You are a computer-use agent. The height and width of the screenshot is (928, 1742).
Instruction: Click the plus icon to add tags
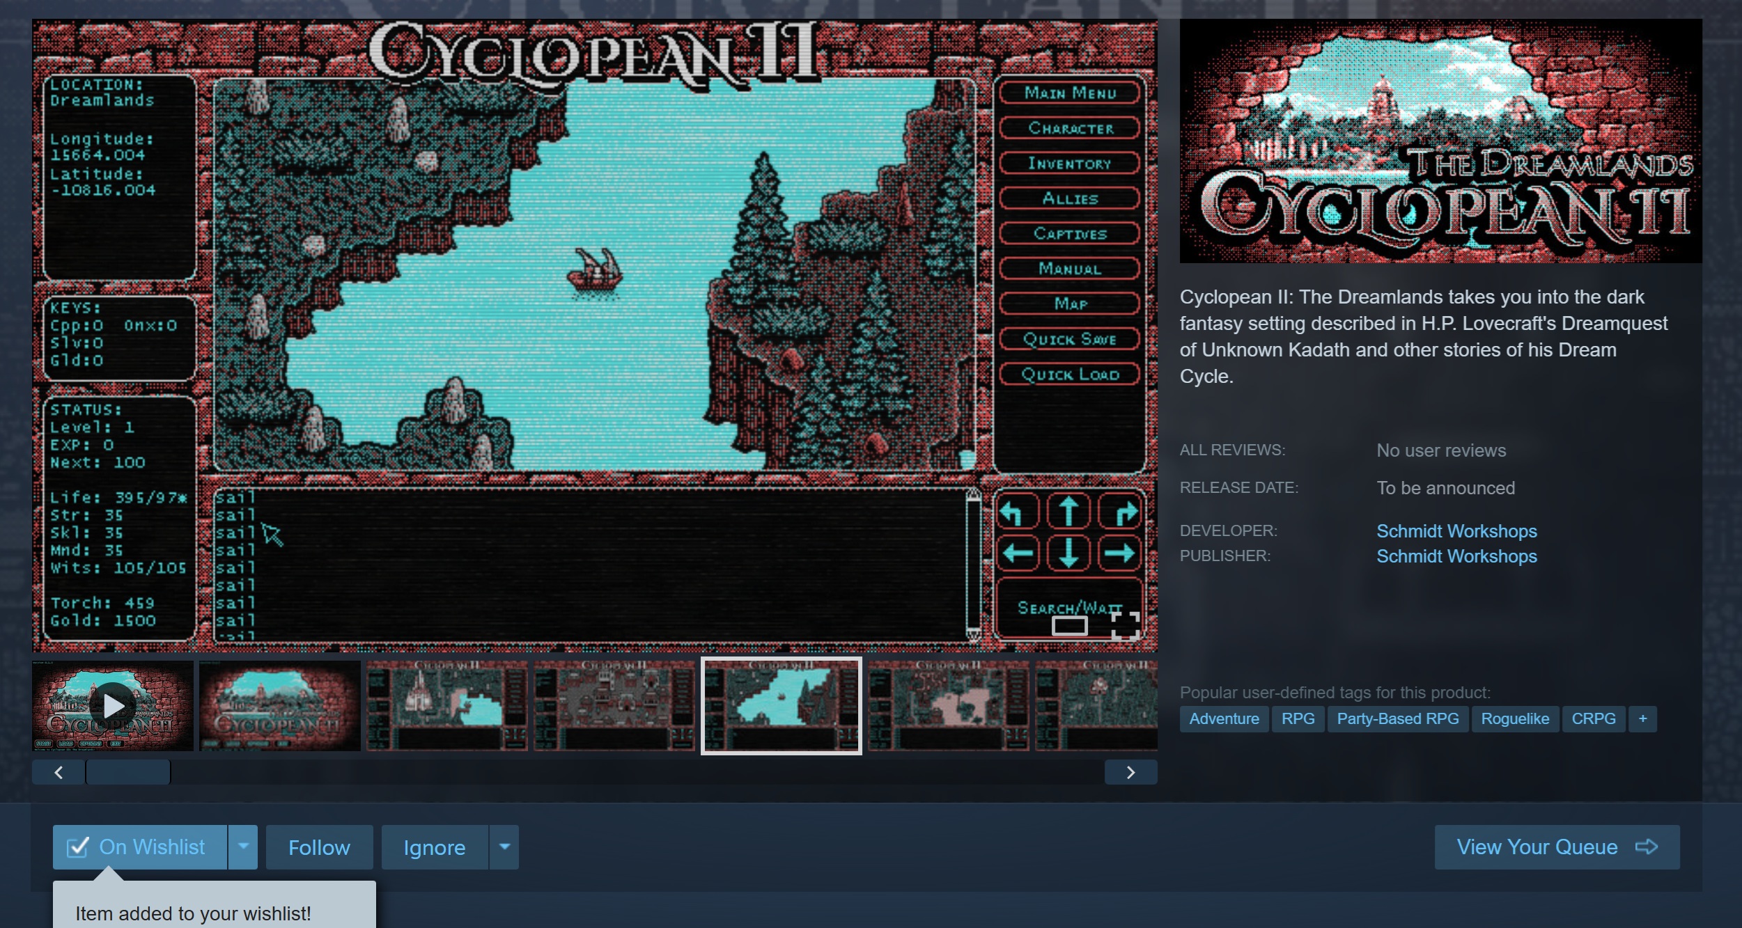point(1642,718)
